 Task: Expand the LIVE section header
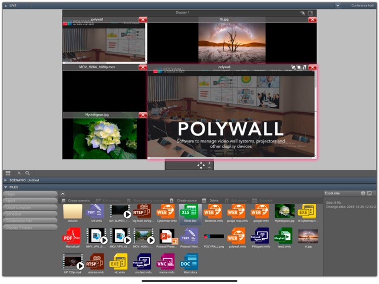click(x=6, y=5)
